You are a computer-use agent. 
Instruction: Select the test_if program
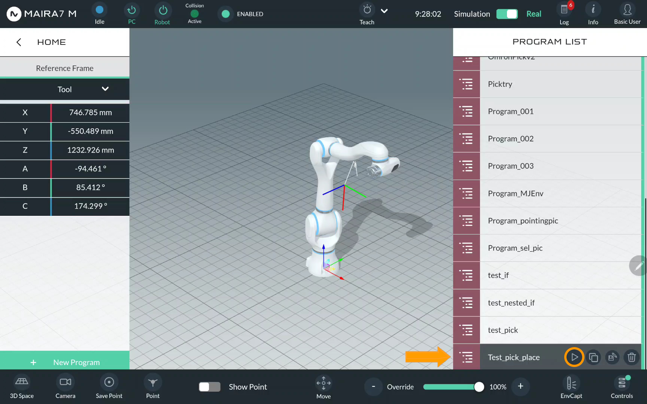click(x=560, y=275)
